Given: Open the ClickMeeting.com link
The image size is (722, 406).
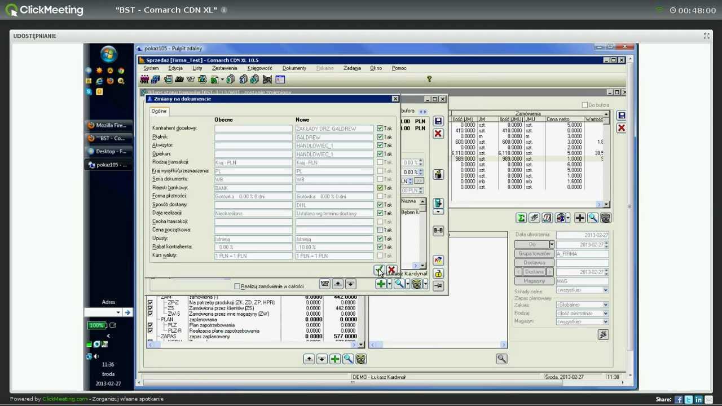Looking at the screenshot, I should [65, 399].
